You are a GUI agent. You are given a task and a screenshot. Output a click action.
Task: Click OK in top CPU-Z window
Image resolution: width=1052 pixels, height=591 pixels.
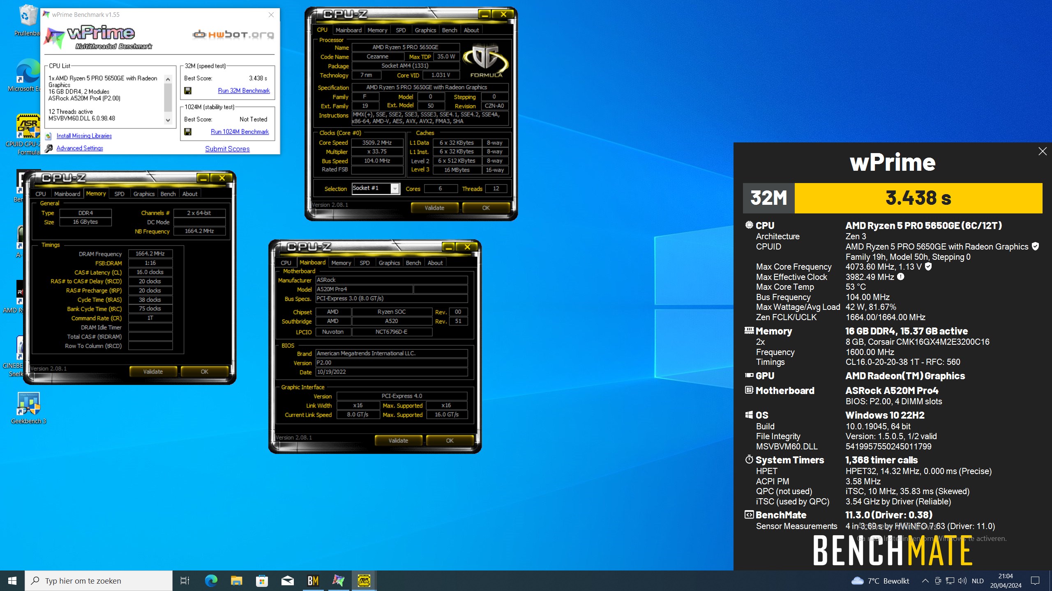486,208
